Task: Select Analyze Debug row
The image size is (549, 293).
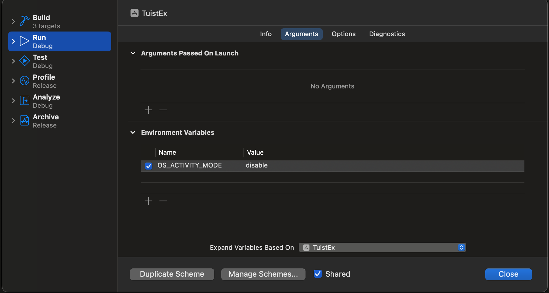Action: click(x=60, y=101)
